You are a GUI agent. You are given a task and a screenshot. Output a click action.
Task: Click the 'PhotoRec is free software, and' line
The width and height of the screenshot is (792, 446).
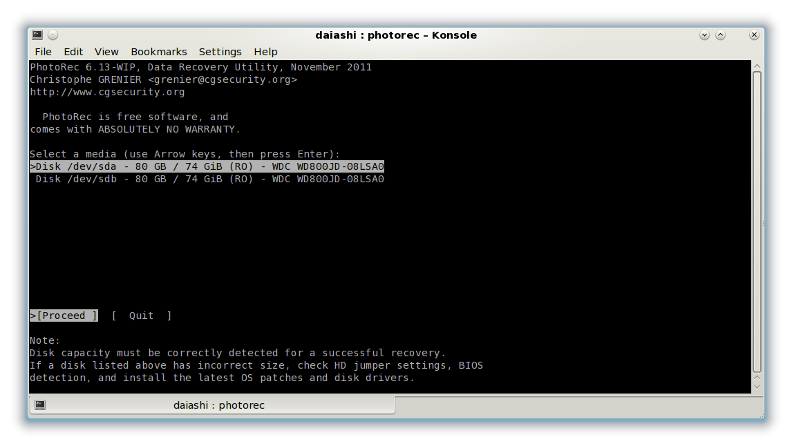click(135, 117)
